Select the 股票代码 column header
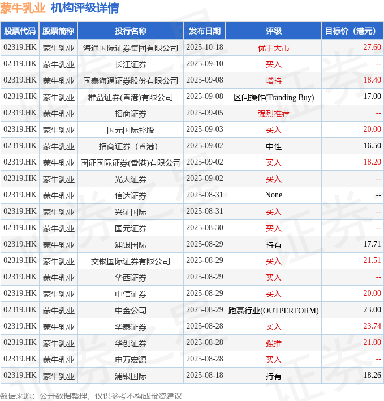 20,31
